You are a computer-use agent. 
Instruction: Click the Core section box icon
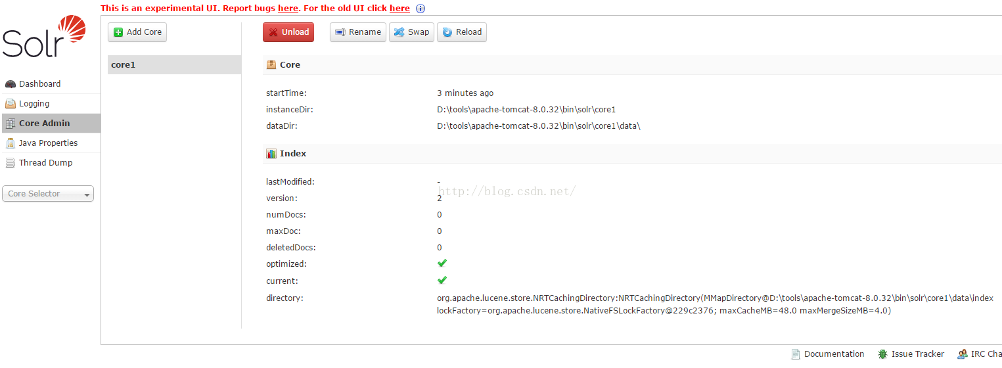click(271, 64)
